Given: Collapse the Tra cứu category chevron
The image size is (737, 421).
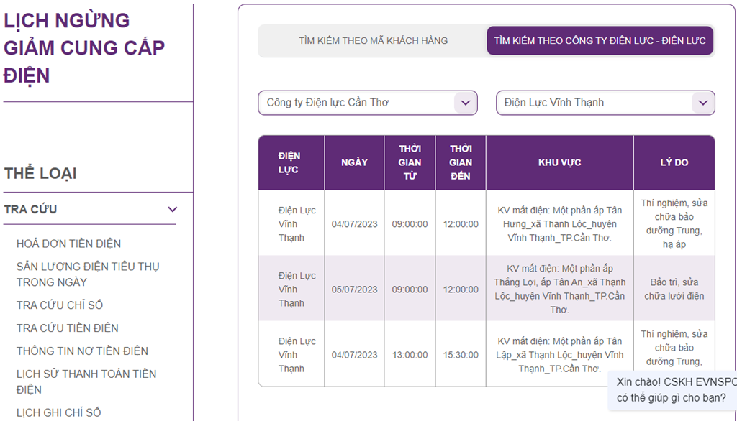Looking at the screenshot, I should [x=172, y=210].
